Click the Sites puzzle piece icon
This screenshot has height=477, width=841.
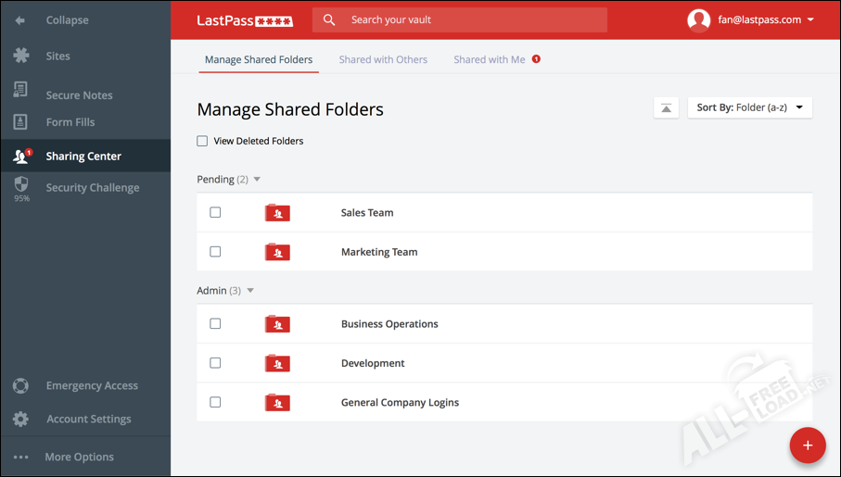tap(20, 56)
